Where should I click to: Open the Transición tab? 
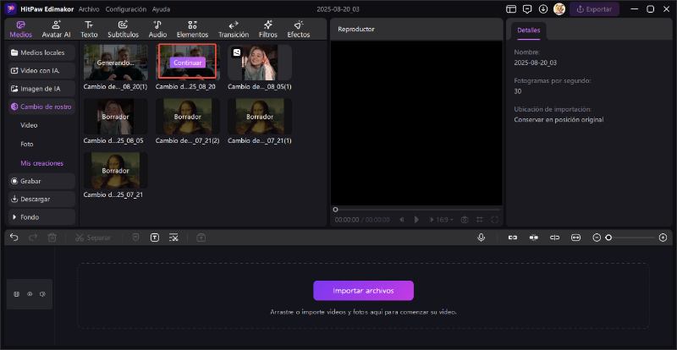(x=234, y=30)
